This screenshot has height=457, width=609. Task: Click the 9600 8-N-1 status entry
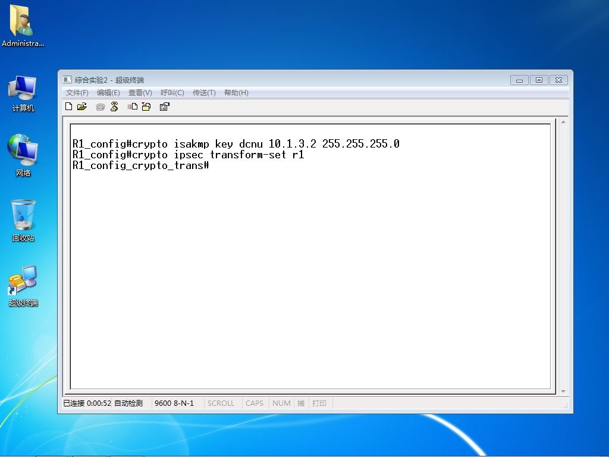pos(174,403)
